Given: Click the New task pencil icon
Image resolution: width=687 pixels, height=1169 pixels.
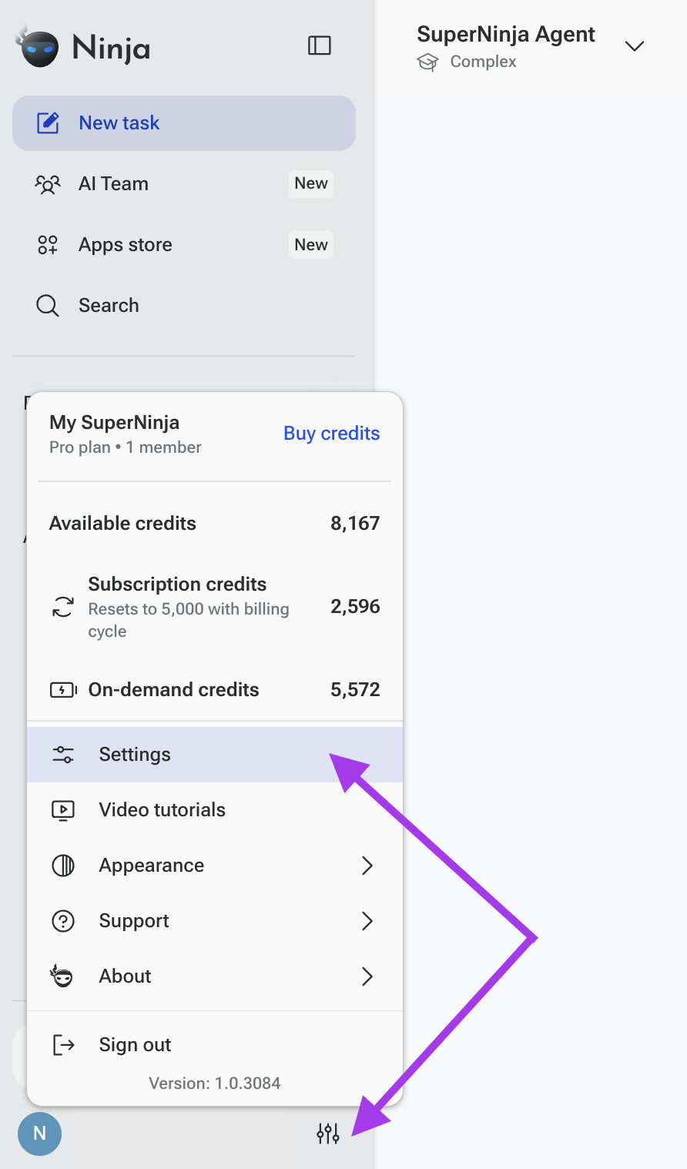Looking at the screenshot, I should (48, 122).
